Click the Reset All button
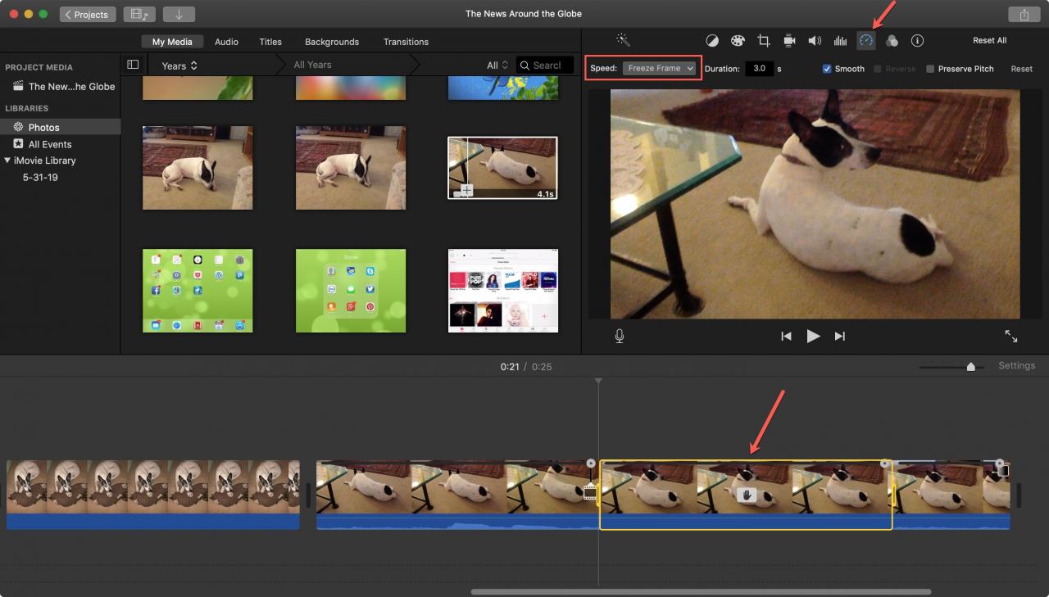Image resolution: width=1049 pixels, height=597 pixels. pyautogui.click(x=990, y=40)
